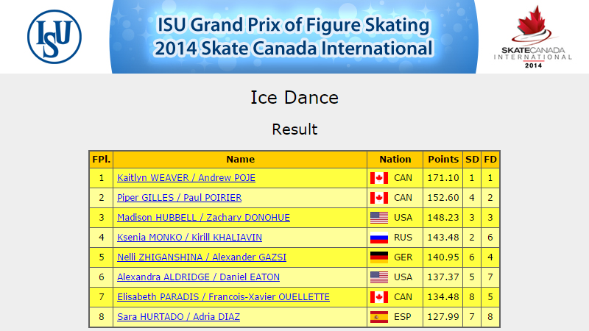Click the Points column header
Image resolution: width=589 pixels, height=331 pixels.
pyautogui.click(x=443, y=160)
